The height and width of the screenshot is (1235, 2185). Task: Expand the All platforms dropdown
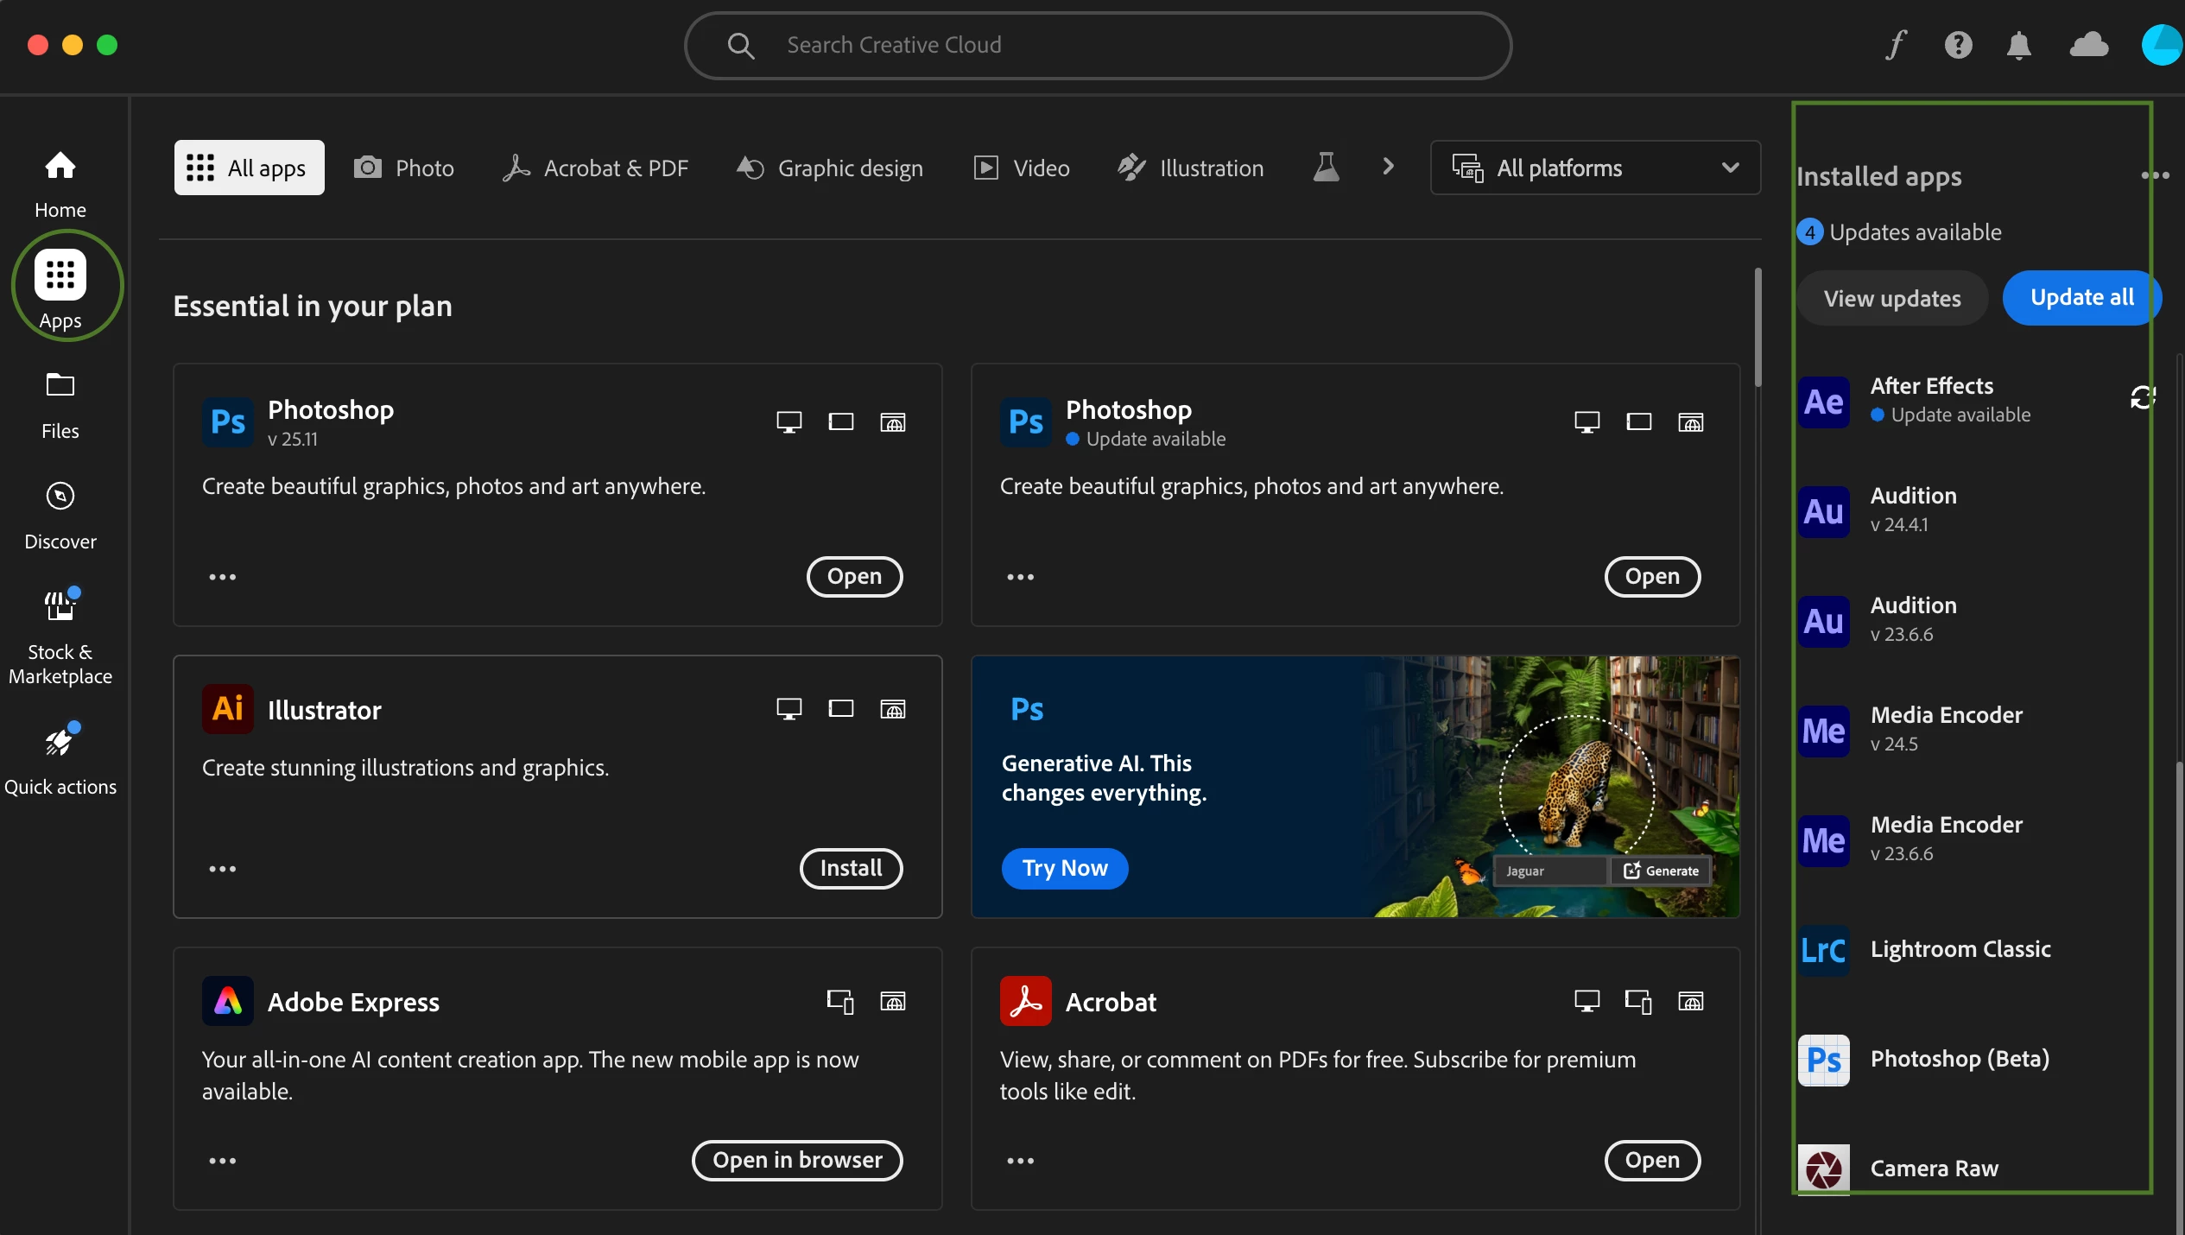point(1595,168)
